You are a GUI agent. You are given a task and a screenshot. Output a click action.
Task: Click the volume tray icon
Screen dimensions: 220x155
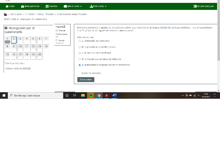point(198,95)
